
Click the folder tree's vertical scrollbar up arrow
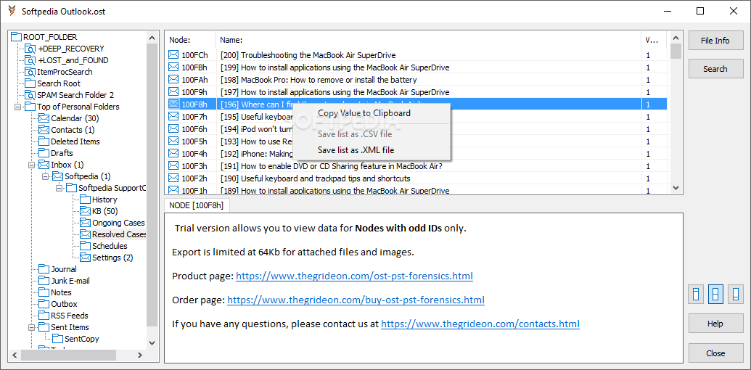tap(152, 37)
